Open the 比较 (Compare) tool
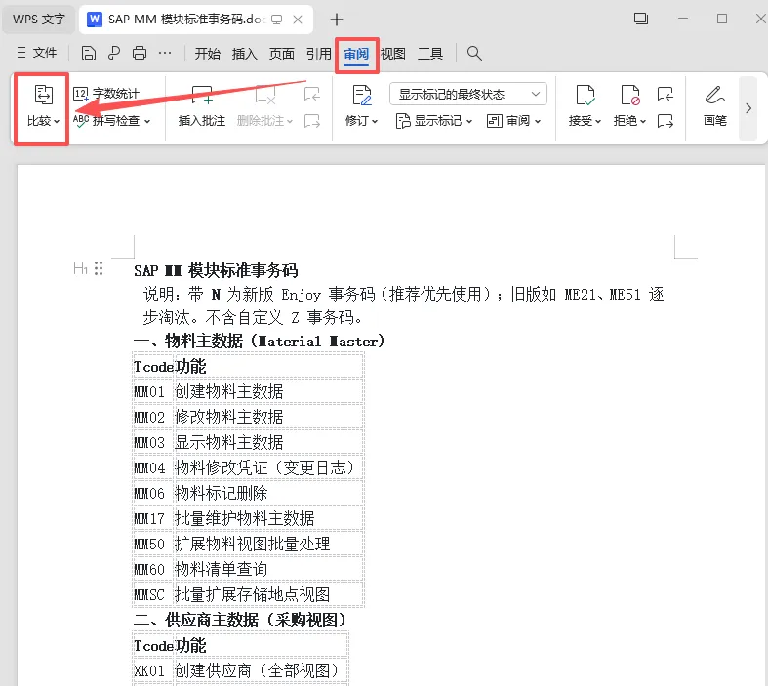 tap(43, 106)
